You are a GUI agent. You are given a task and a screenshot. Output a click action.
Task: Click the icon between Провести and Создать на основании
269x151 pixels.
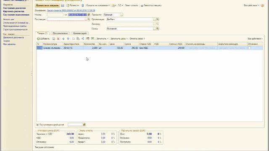pos(83,5)
